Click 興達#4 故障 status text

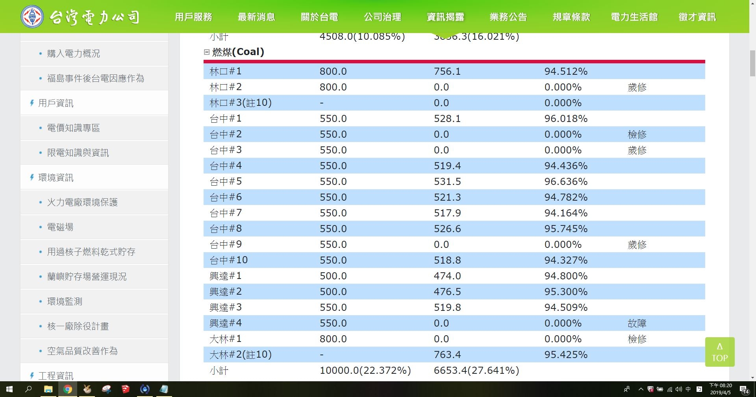click(x=637, y=323)
